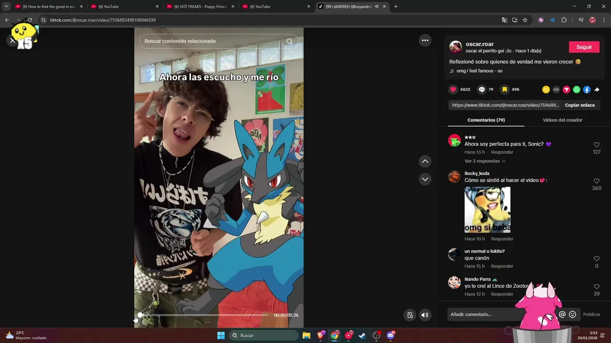Go back in browser
611x343 pixels.
pyautogui.click(x=7, y=20)
